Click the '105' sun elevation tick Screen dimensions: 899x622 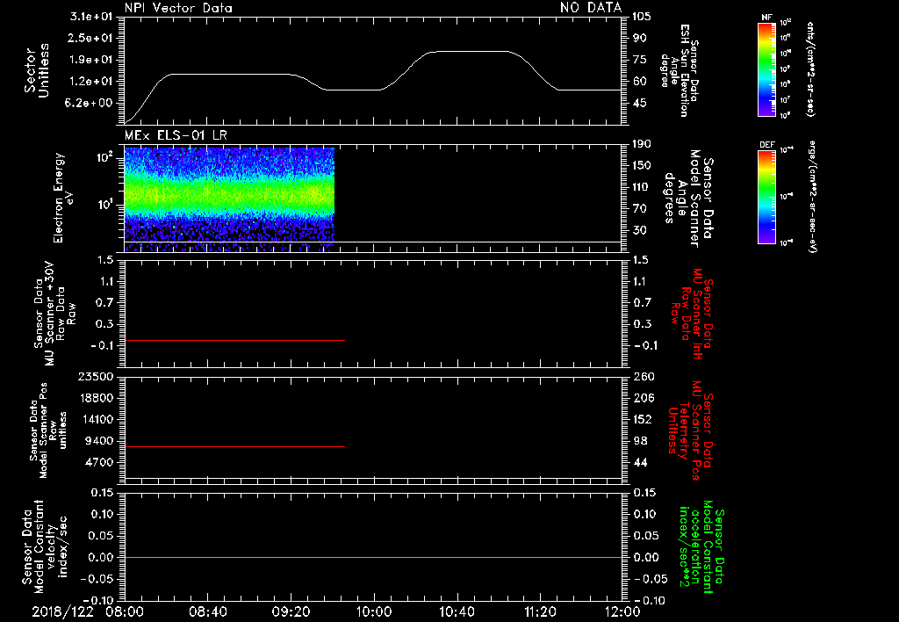(x=642, y=17)
